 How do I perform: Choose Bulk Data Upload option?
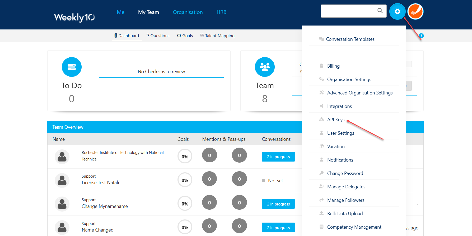pos(345,214)
